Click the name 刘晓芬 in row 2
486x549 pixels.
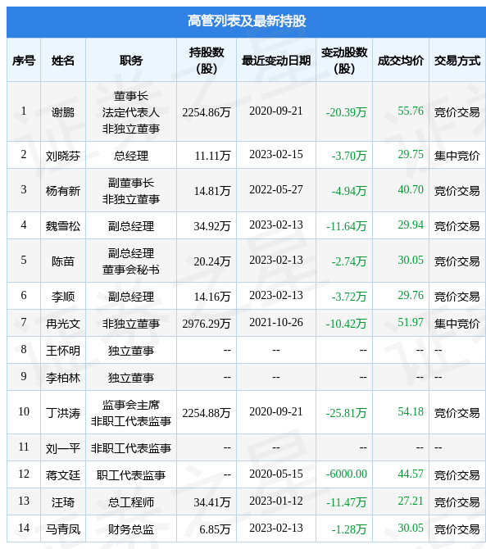(x=63, y=156)
